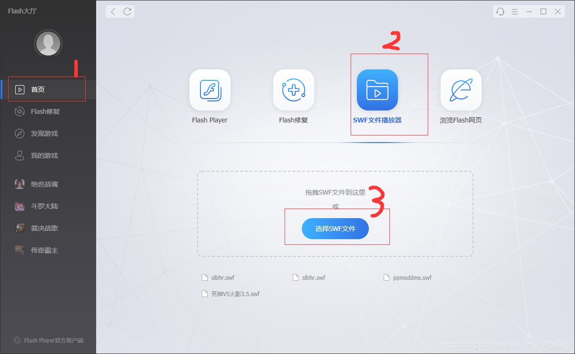The height and width of the screenshot is (354, 575).
Task: Click the 首页 play icon in sidebar
Action: point(20,89)
